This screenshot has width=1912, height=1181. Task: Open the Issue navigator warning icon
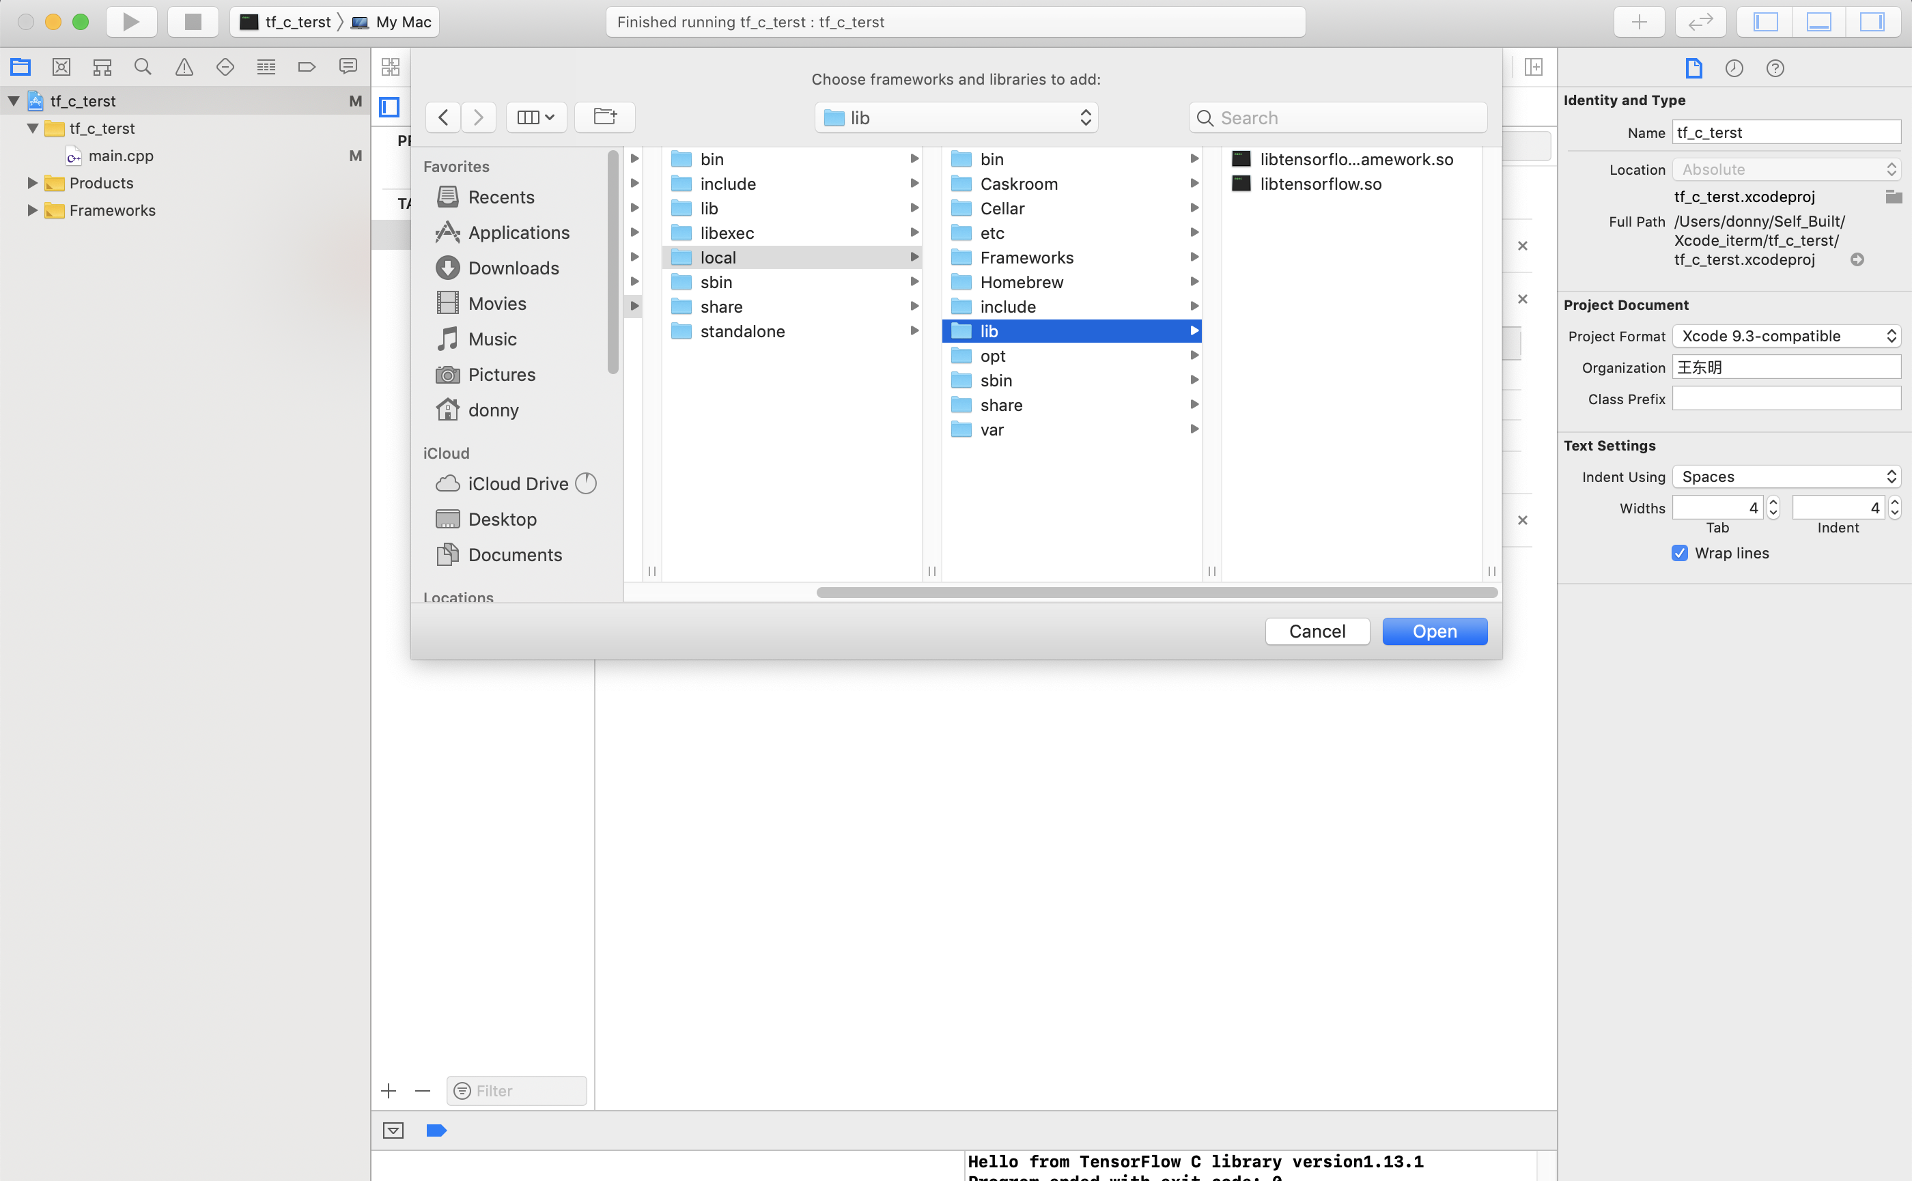[x=184, y=67]
